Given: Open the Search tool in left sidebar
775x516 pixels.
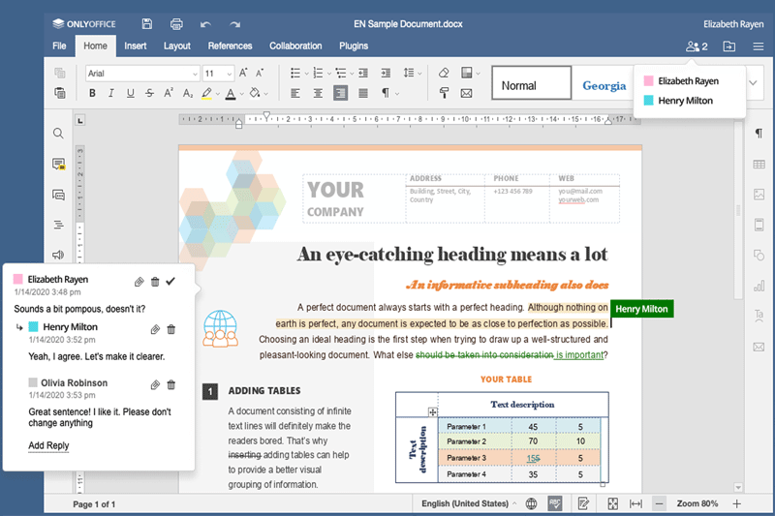Looking at the screenshot, I should click(59, 134).
